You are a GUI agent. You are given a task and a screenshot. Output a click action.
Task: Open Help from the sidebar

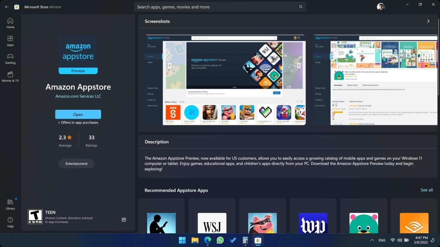(10, 222)
